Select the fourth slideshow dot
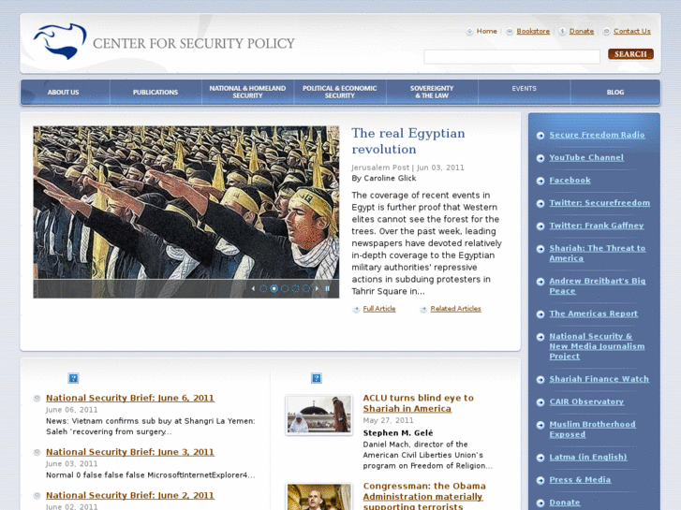 [x=295, y=288]
